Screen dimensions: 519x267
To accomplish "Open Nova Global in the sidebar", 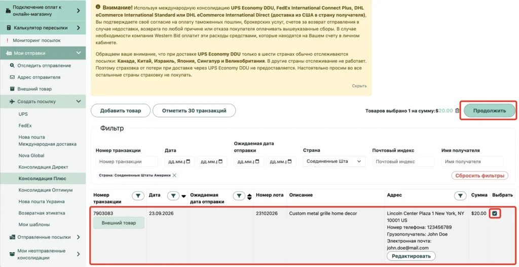I will tap(31, 155).
